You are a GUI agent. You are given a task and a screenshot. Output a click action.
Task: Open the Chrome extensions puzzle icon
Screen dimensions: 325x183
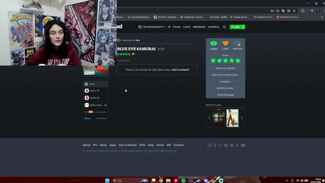(303, 11)
